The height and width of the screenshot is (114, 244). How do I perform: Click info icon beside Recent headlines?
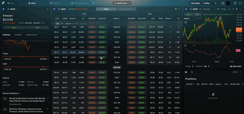[x=19, y=93]
